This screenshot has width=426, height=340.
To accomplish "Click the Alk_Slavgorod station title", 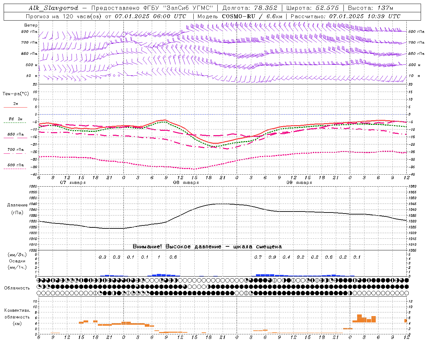I will [x=53, y=8].
